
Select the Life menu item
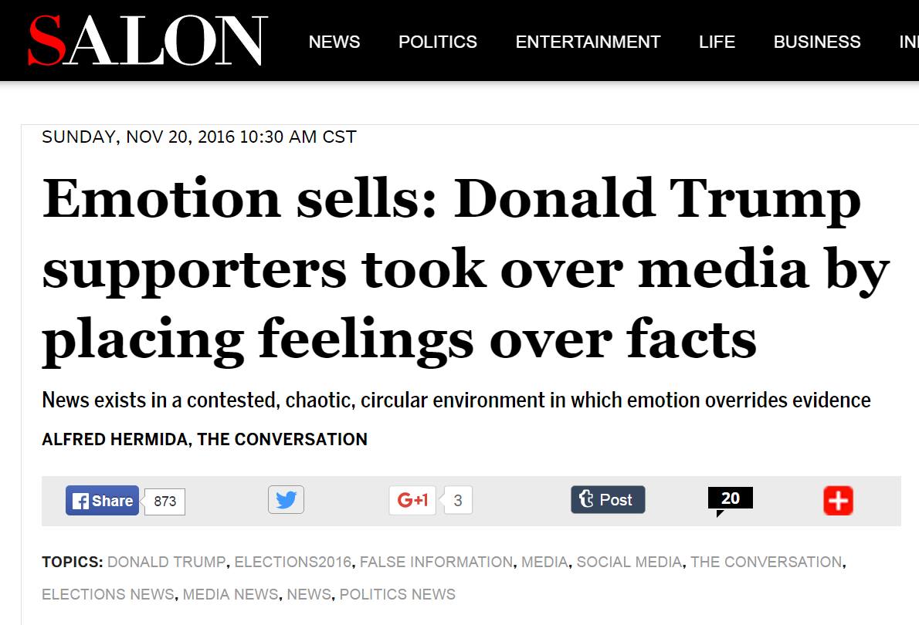tap(717, 42)
